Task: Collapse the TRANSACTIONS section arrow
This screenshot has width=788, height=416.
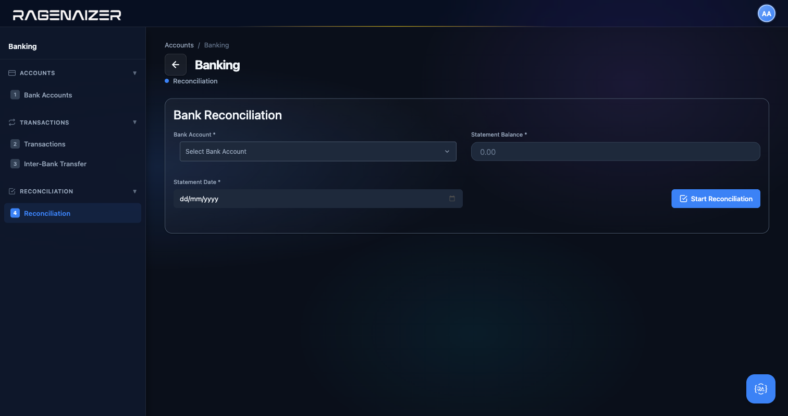Action: (135, 123)
